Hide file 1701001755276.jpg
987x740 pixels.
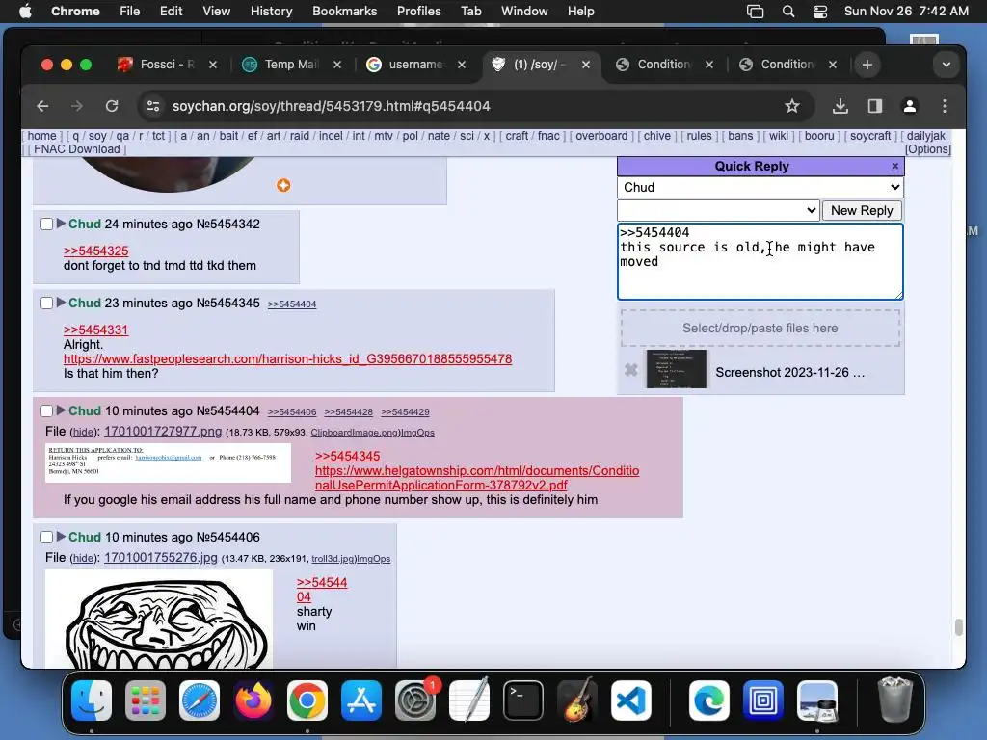pos(83,558)
